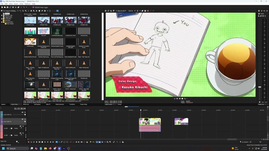
Task: Select the pink audio clip on timeline
Action: point(150,129)
